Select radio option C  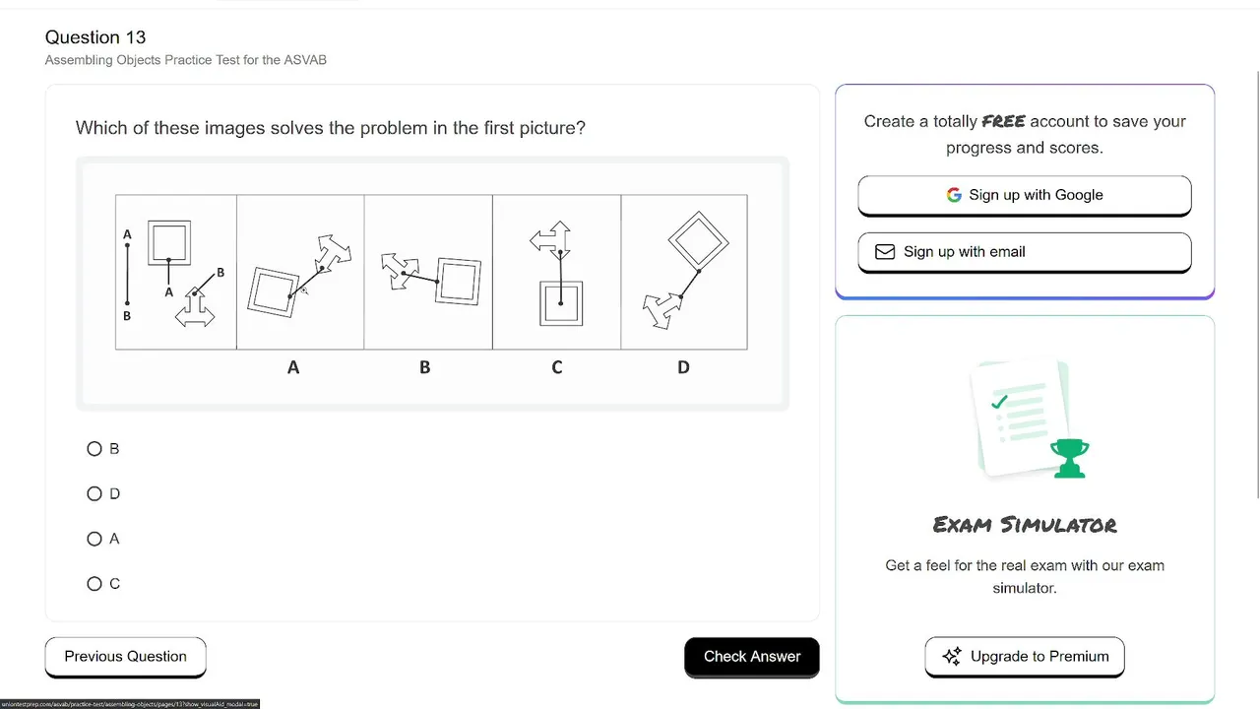[94, 584]
